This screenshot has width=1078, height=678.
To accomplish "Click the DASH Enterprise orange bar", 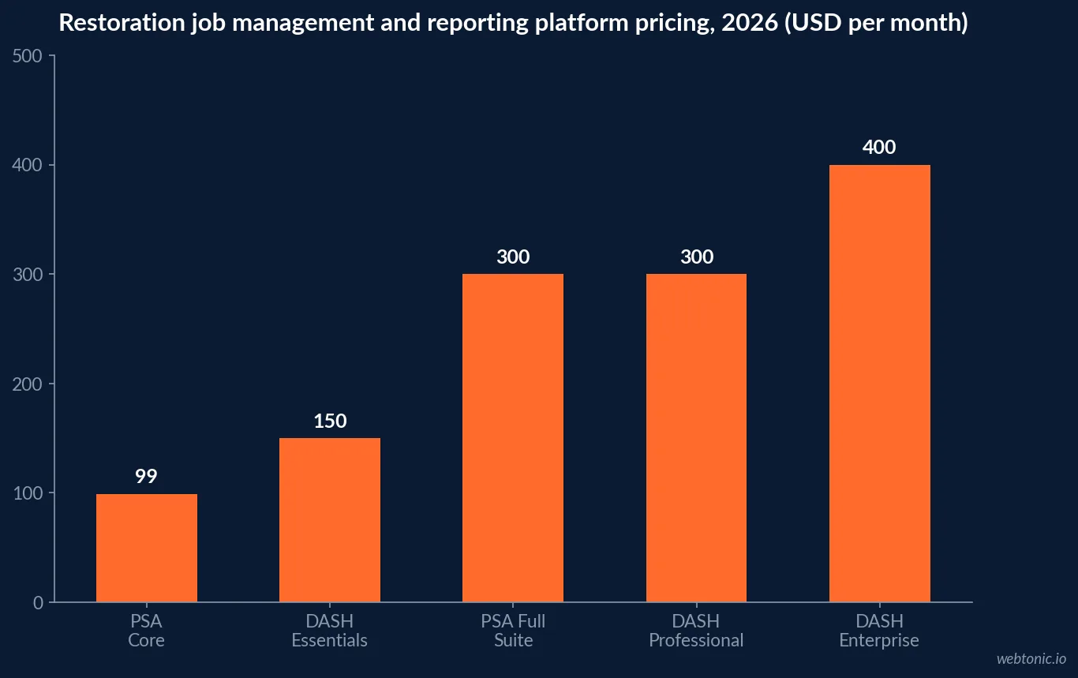I will pos(880,384).
